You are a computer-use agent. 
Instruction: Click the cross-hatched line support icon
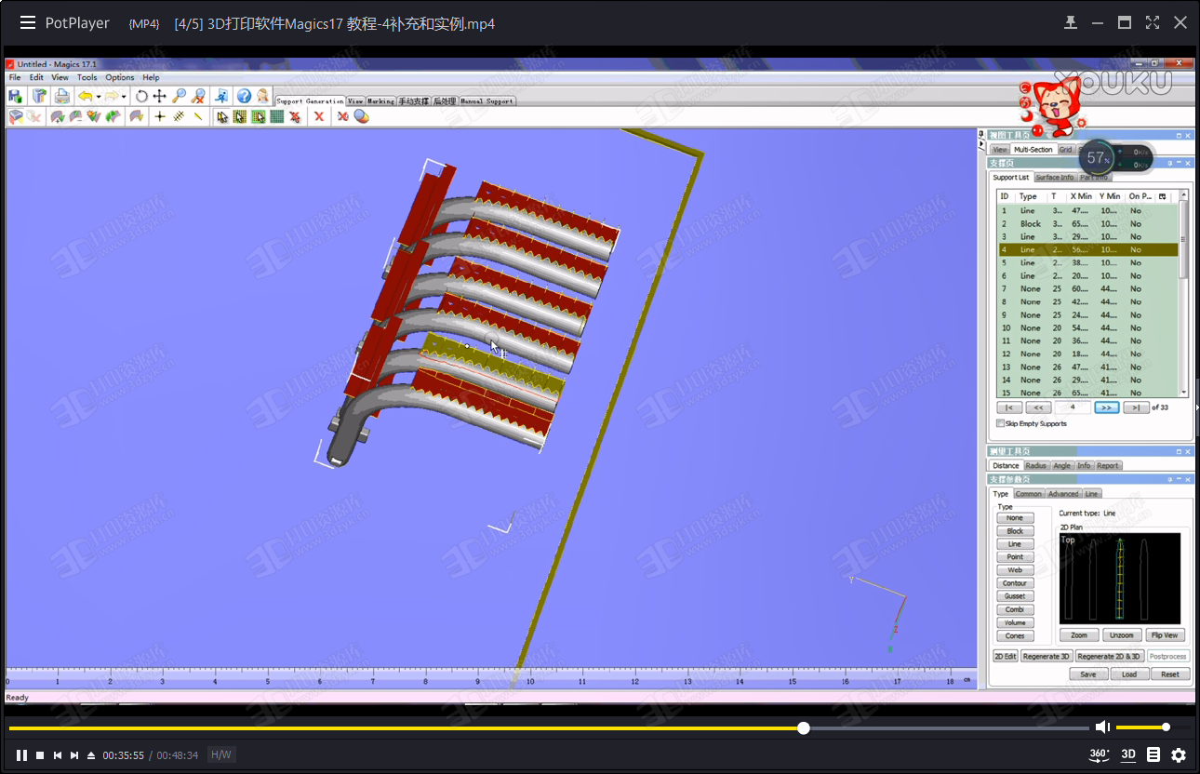click(179, 116)
